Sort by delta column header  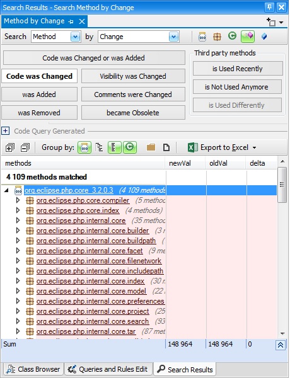pos(261,163)
